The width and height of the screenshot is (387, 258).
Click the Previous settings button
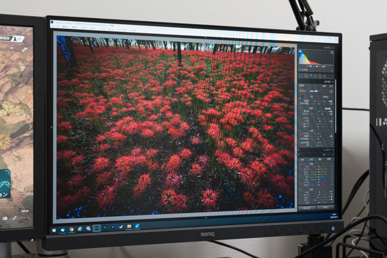[x=307, y=208]
